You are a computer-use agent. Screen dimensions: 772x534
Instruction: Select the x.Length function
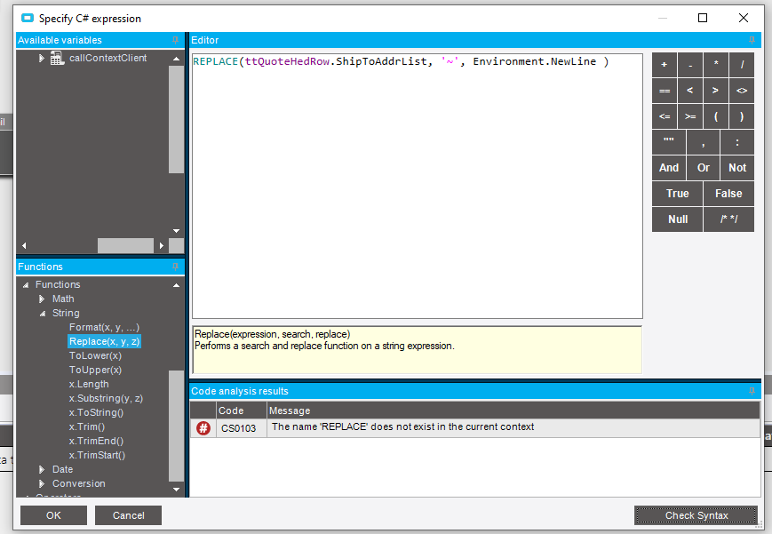(89, 384)
